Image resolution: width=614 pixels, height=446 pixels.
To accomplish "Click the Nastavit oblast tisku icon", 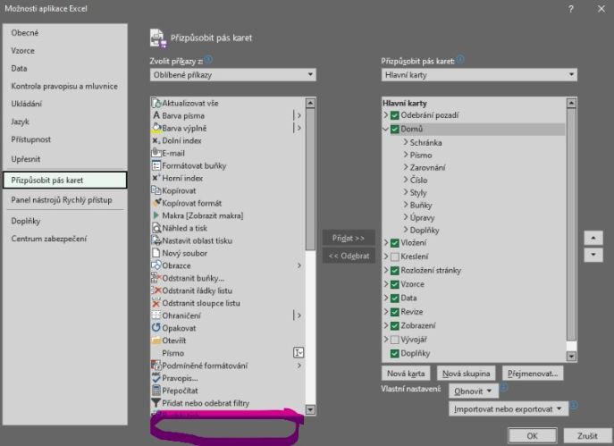I will [156, 240].
